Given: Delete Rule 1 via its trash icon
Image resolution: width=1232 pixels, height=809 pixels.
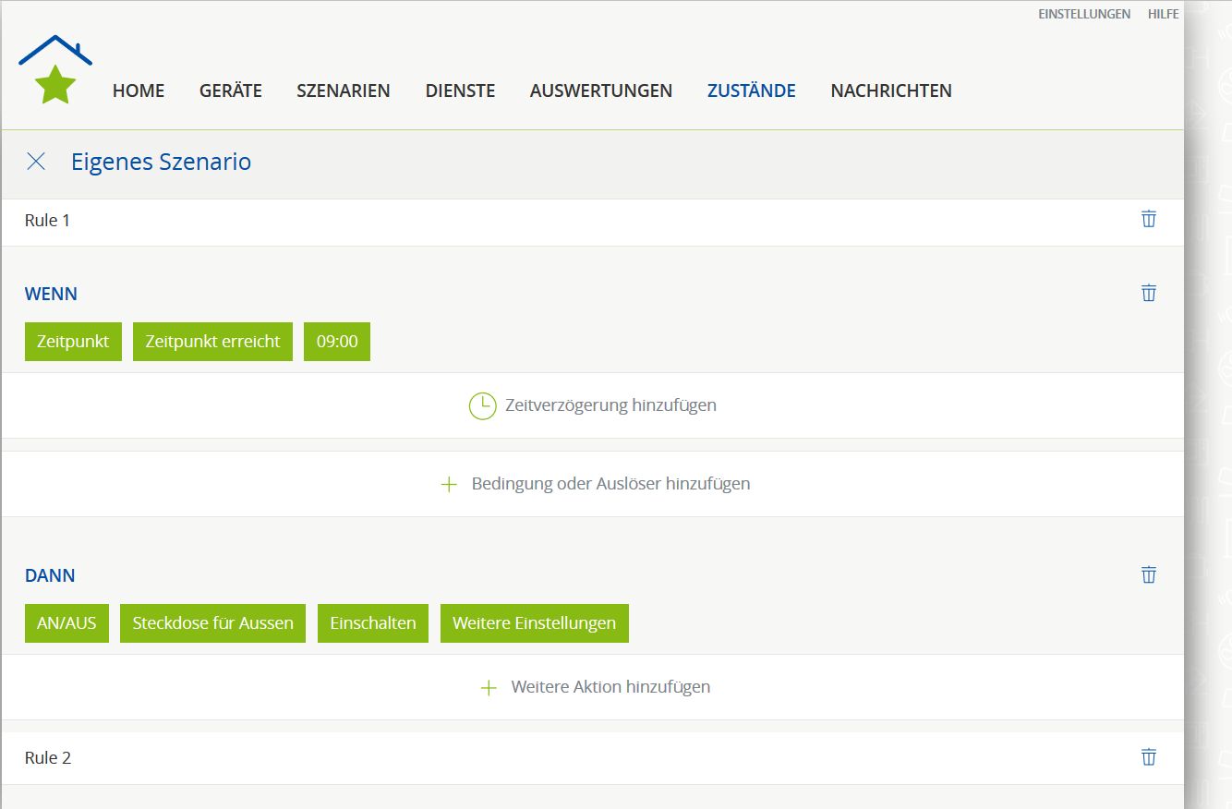Looking at the screenshot, I should 1148,219.
